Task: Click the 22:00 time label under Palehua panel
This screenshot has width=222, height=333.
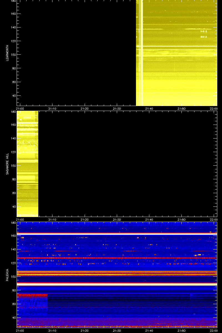Action: (x=214, y=331)
